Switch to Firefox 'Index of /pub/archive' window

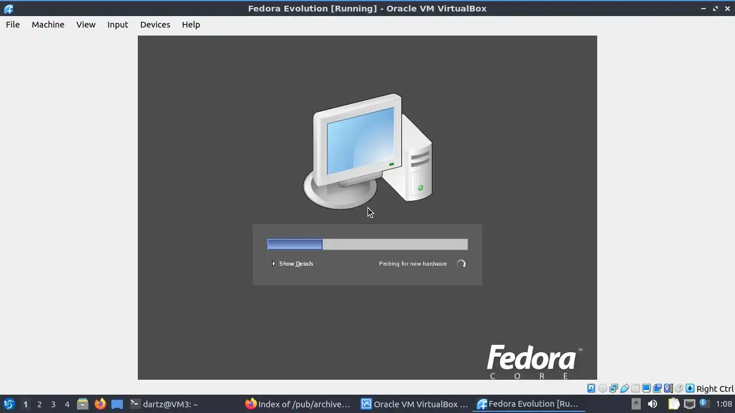click(299, 404)
